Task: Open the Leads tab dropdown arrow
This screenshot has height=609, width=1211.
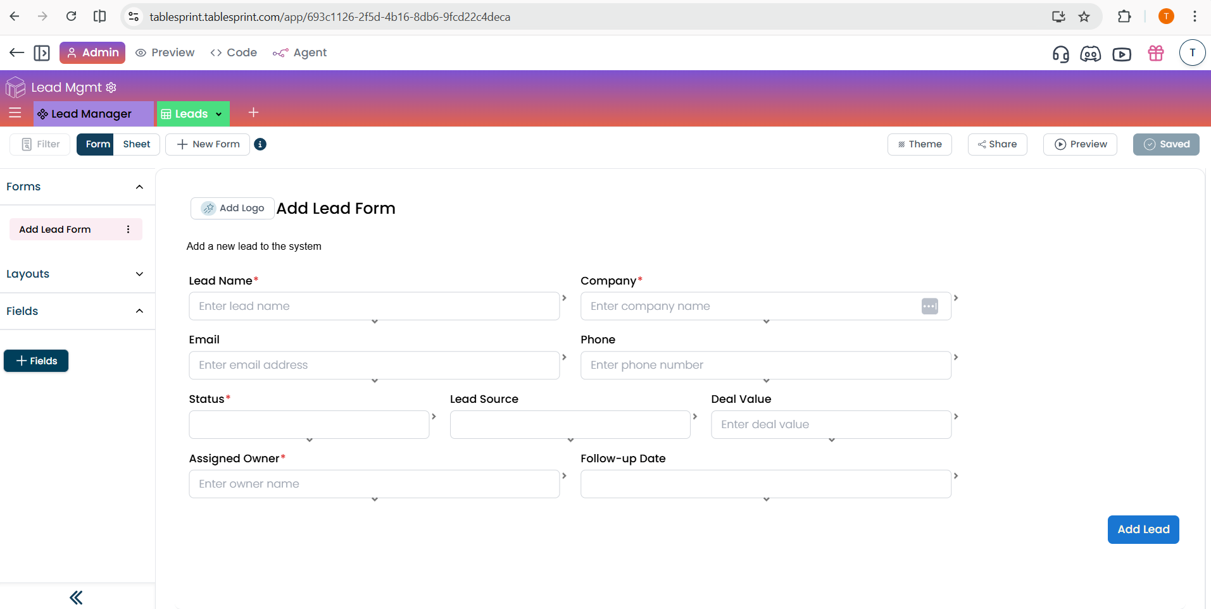Action: [219, 114]
